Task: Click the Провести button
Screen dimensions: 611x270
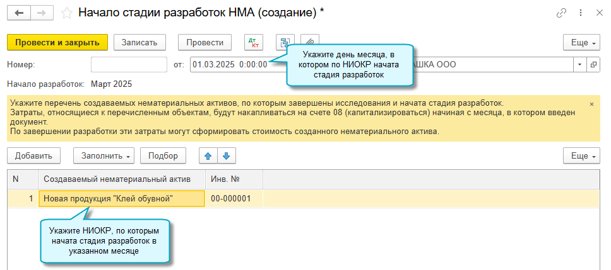Action: (205, 42)
